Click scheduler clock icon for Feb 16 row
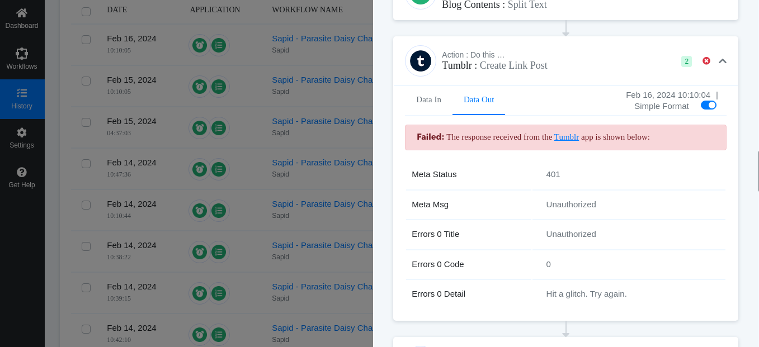Image resolution: width=759 pixels, height=347 pixels. [x=200, y=45]
